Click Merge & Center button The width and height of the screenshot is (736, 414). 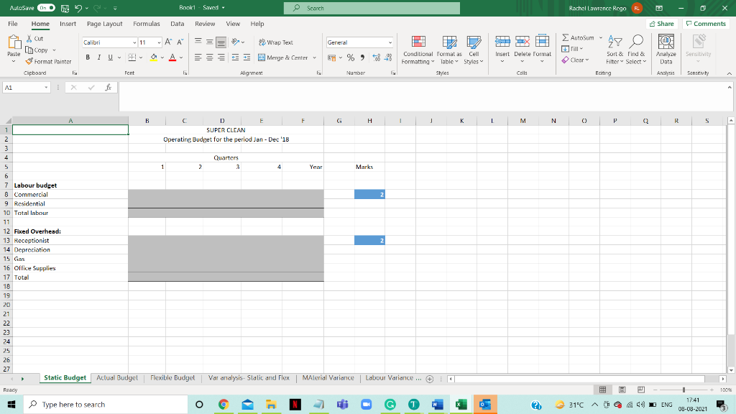point(282,57)
